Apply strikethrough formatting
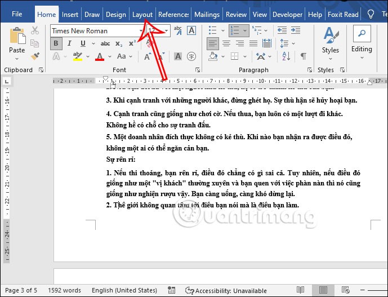 point(105,43)
